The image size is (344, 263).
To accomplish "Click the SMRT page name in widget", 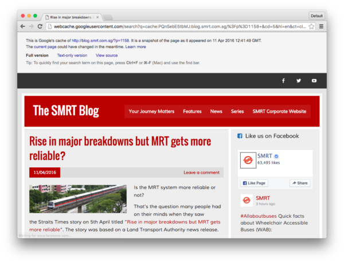I will pos(264,156).
